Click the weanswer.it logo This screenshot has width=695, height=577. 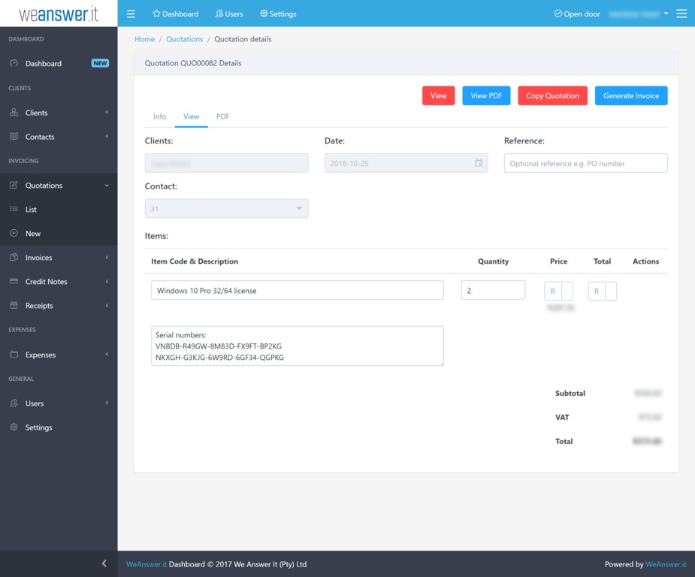point(59,14)
